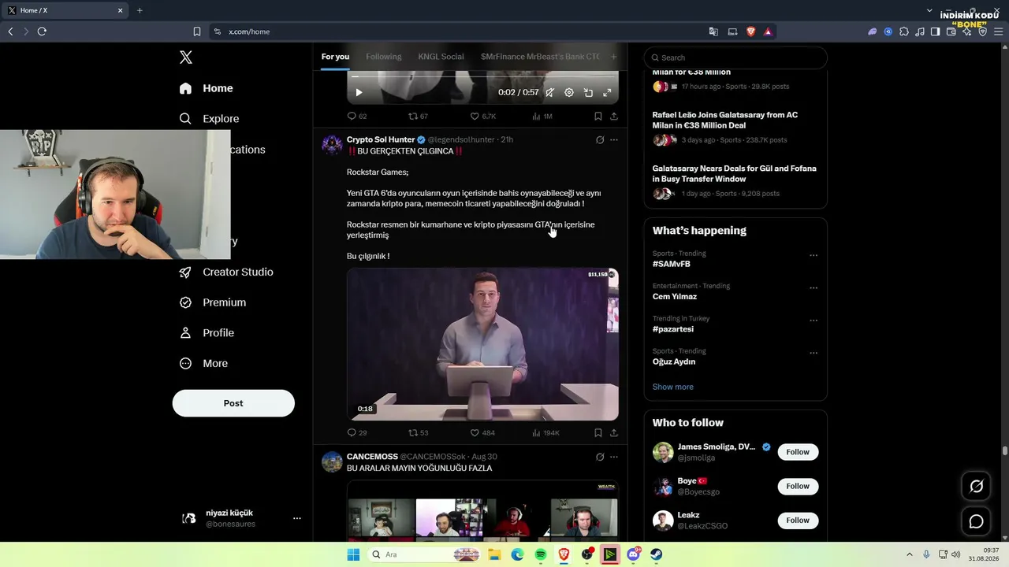The width and height of the screenshot is (1009, 567).
Task: Switch to the For you tab
Action: point(335,57)
